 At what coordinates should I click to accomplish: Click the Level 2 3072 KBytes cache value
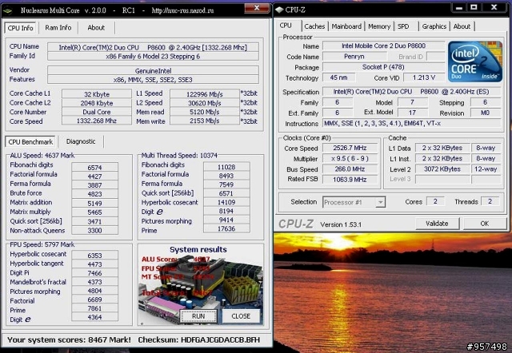442,169
